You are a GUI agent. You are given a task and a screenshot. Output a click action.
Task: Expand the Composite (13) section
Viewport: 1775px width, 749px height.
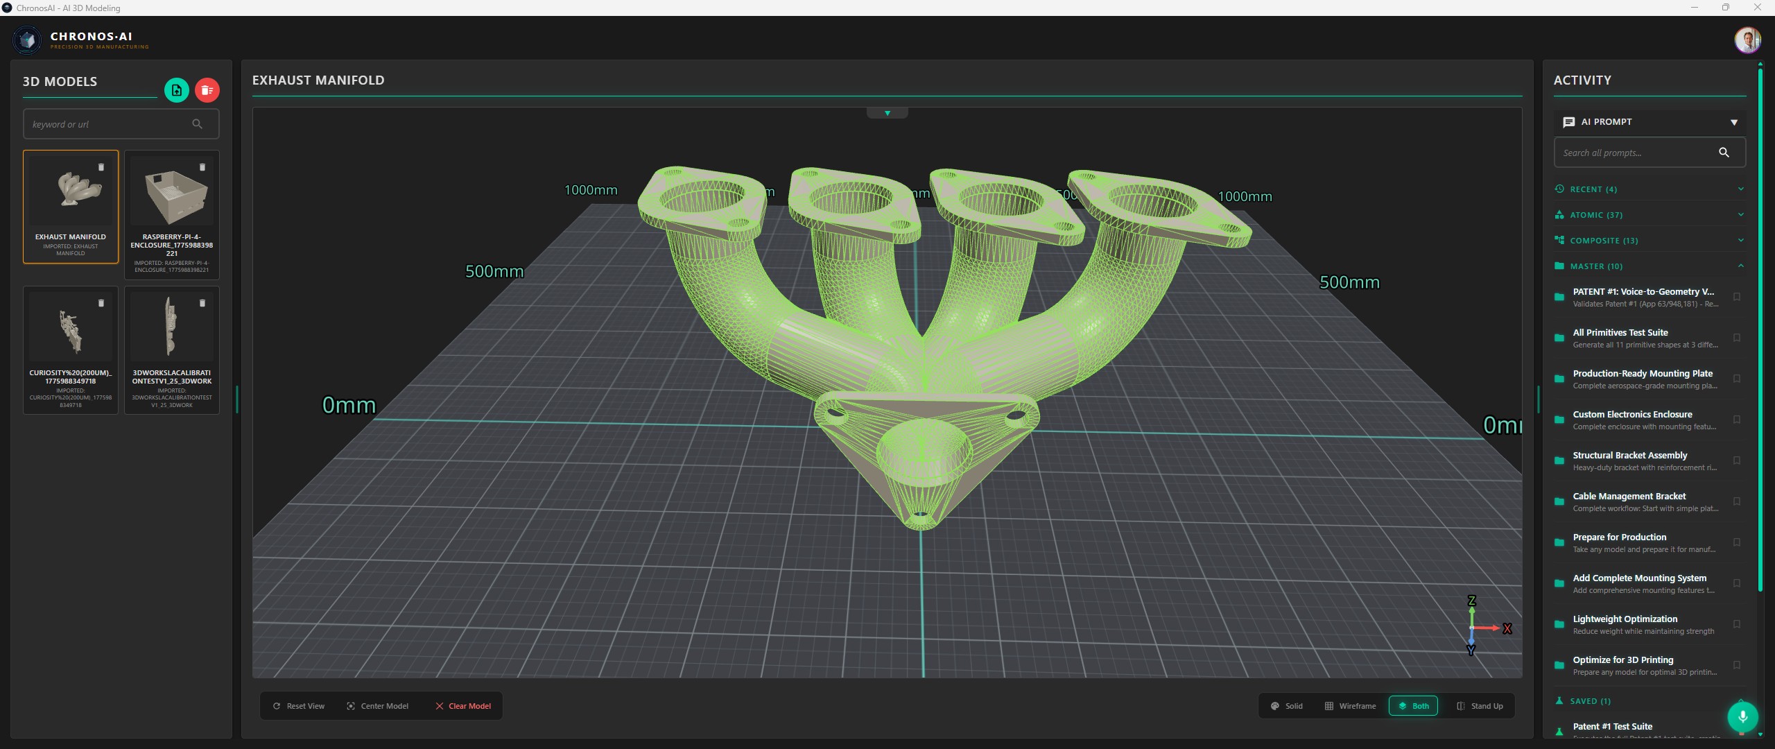click(x=1650, y=241)
